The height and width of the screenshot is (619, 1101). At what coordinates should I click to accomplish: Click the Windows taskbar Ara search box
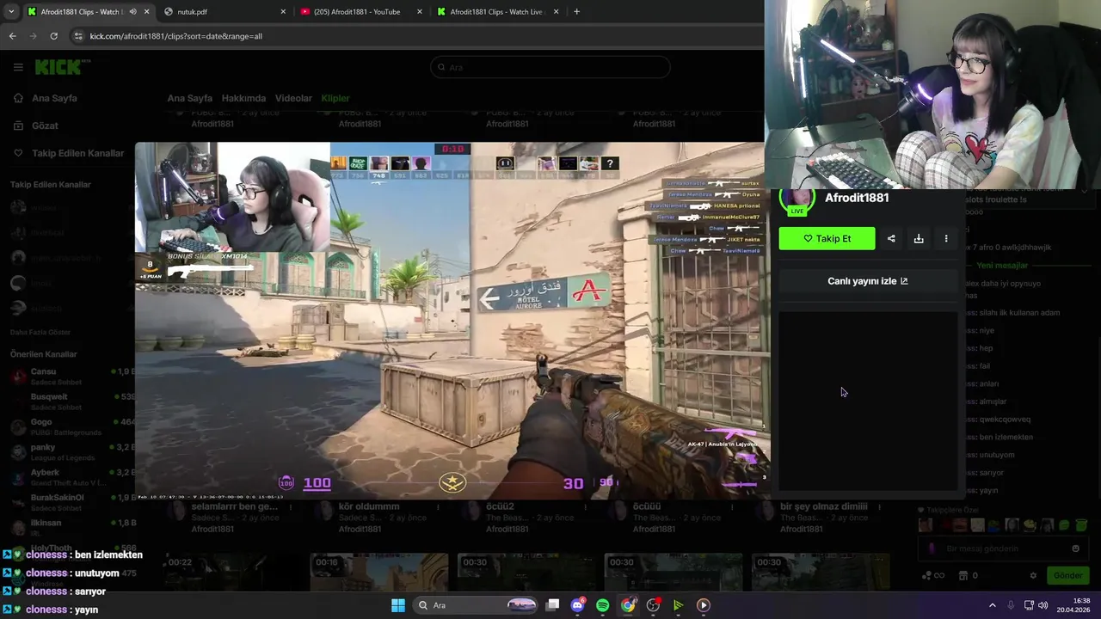pyautogui.click(x=477, y=605)
